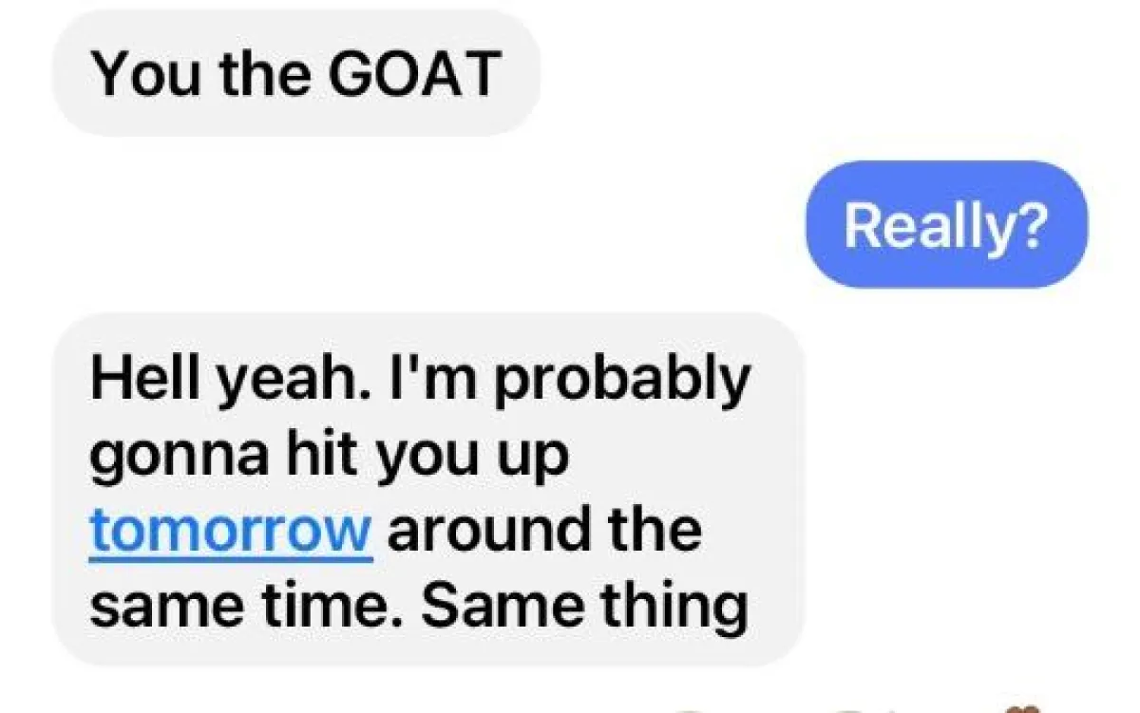Click the word I'm in the gray reply
Screen dimensions: 1140x713
[x=388, y=379]
